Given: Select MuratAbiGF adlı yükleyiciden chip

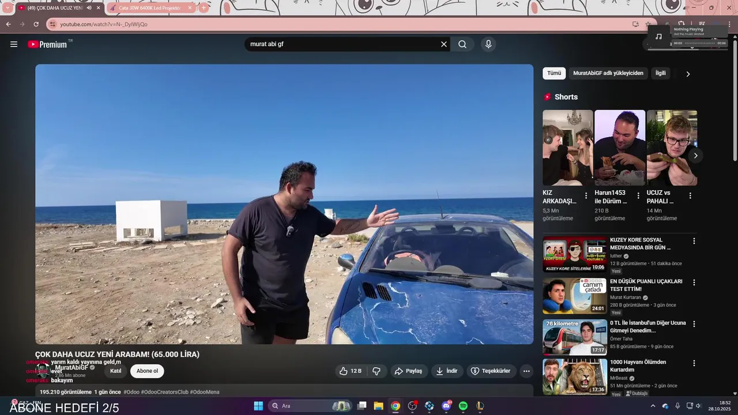Looking at the screenshot, I should [x=608, y=73].
